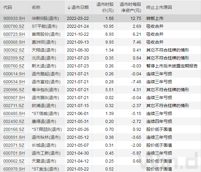The height and width of the screenshot is (172, 201).
Task: Open stock code 600723.SH link
Action: [x=14, y=34]
